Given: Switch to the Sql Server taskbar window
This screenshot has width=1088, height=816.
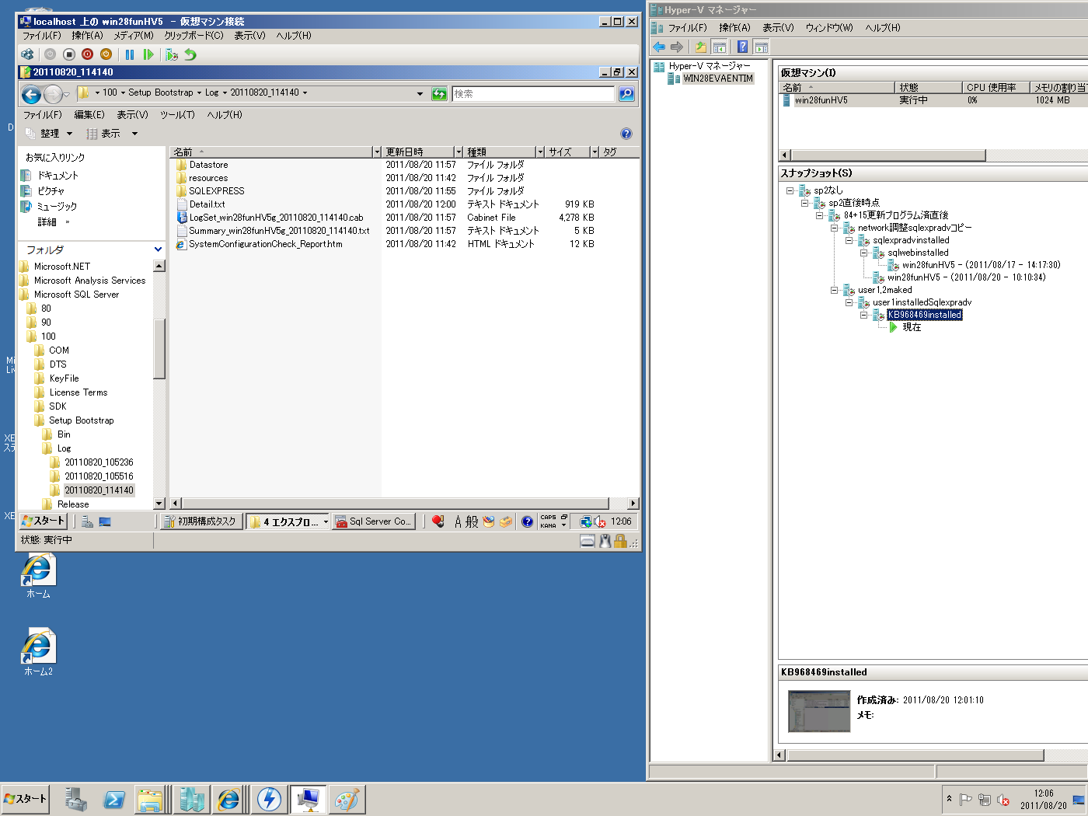Looking at the screenshot, I should click(x=374, y=521).
